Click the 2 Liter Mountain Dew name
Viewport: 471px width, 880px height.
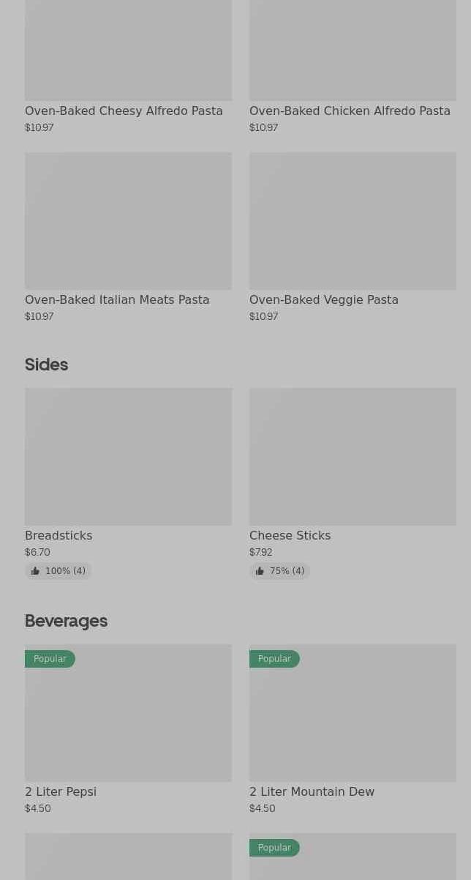[312, 792]
